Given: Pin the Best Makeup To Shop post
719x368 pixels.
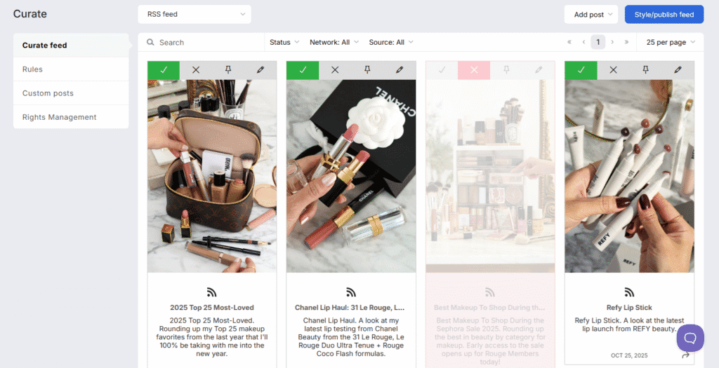Looking at the screenshot, I should 506,70.
